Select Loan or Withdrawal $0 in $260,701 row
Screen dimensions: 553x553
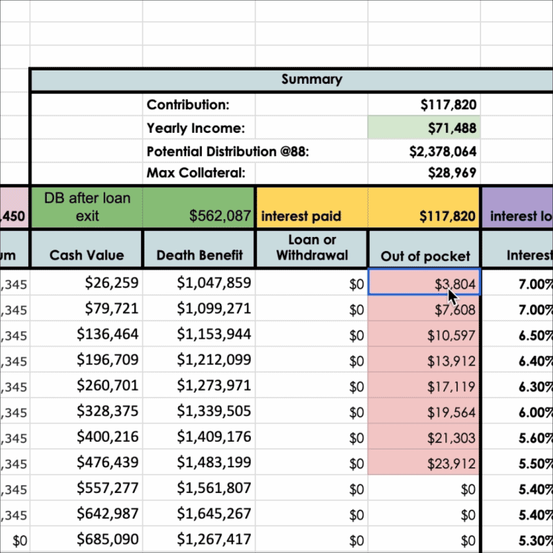pyautogui.click(x=312, y=386)
